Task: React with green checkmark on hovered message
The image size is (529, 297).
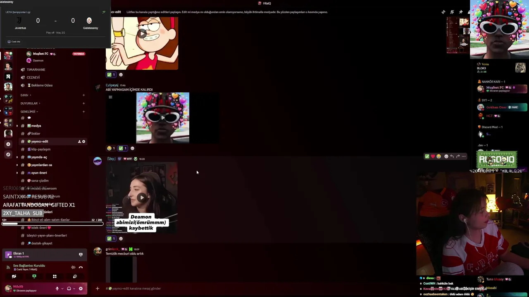Action: 427,156
